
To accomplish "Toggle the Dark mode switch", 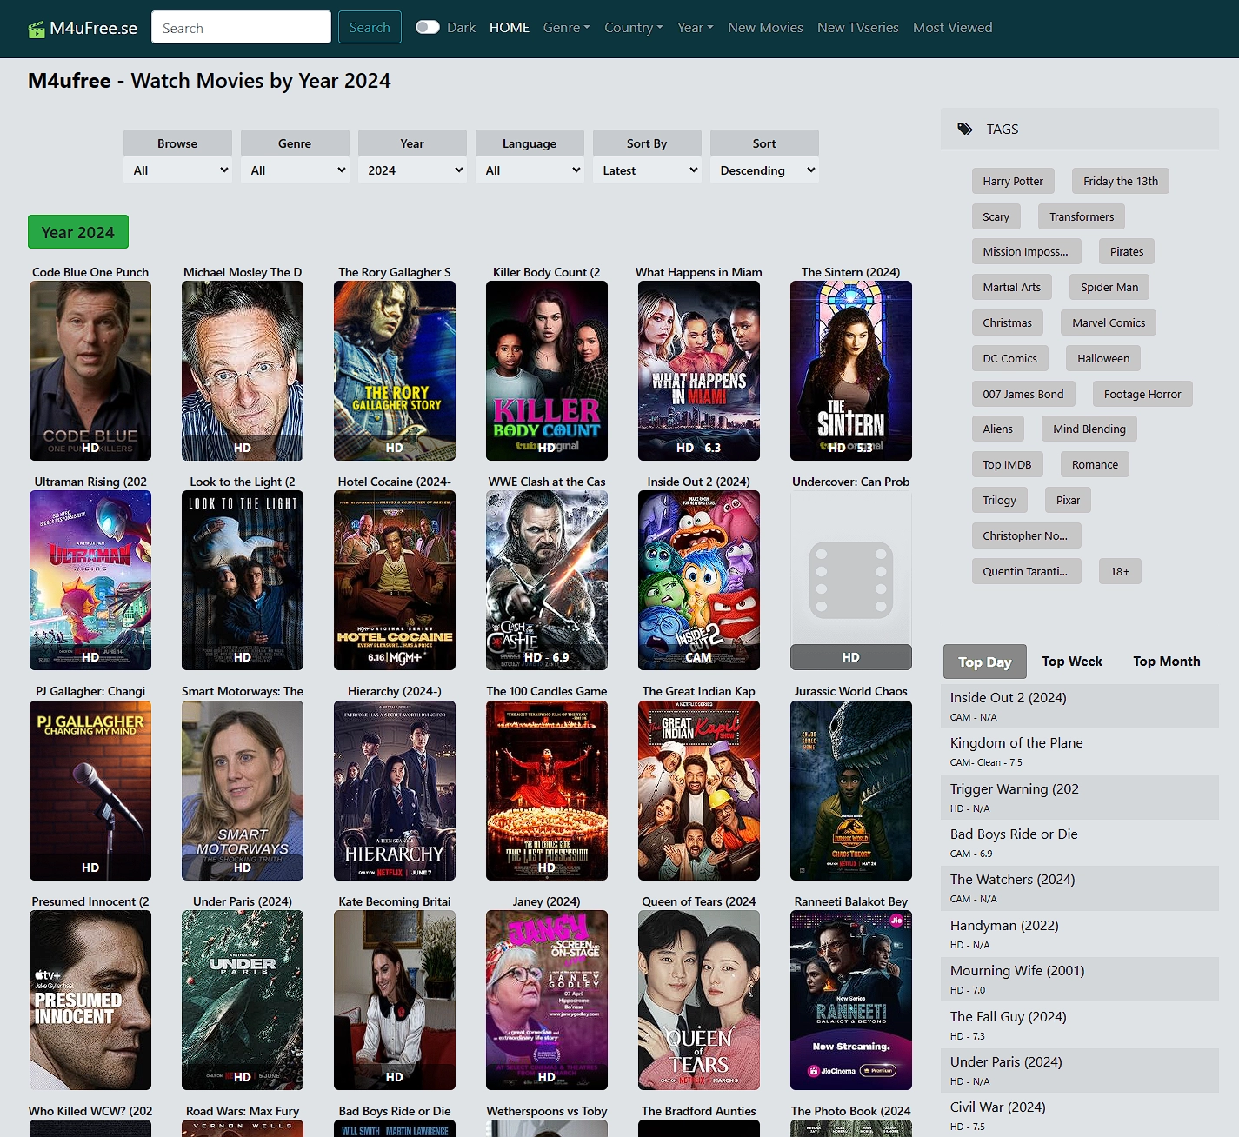I will (427, 28).
